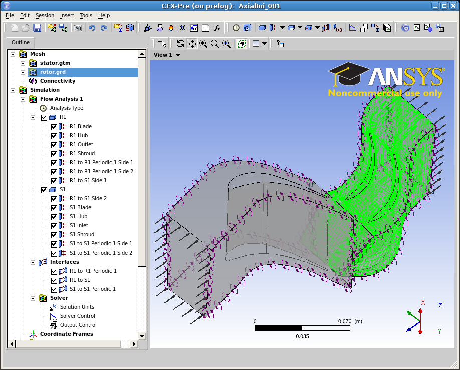Select the Create Subdomain icon
Screen dimensions: 460x370
click(291, 28)
